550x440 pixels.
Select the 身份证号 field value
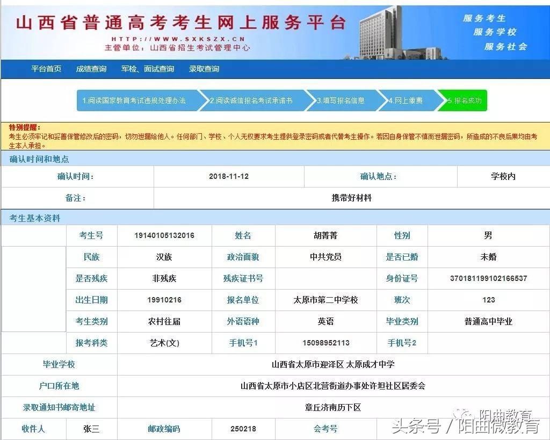(x=488, y=278)
